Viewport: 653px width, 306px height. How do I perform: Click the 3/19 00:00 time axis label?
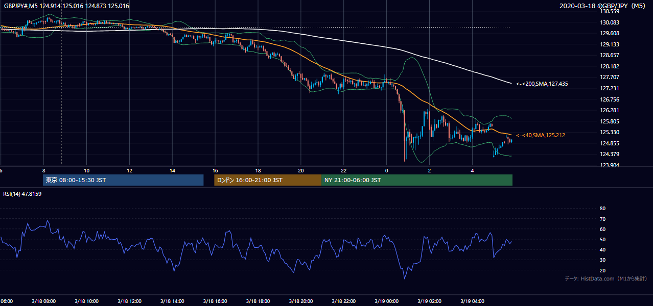[x=386, y=301]
